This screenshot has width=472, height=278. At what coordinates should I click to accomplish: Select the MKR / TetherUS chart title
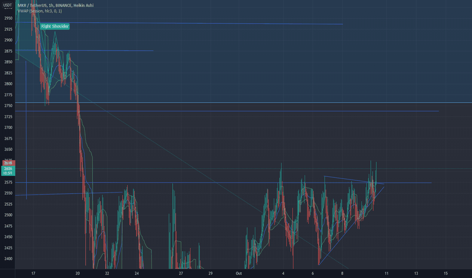click(x=56, y=6)
